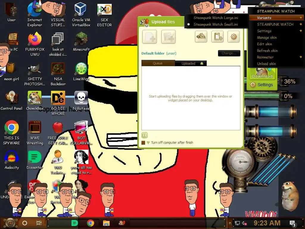Choose Unload skin from context menu
The width and height of the screenshot is (305, 229).
pos(276,64)
